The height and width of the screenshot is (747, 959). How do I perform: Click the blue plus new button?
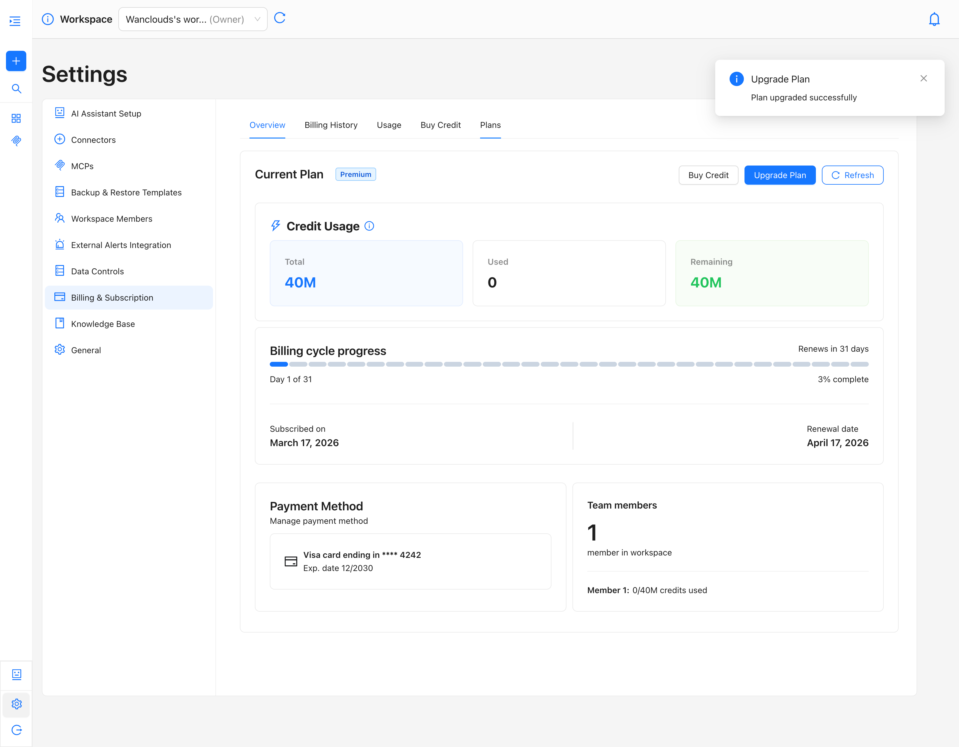(x=16, y=61)
